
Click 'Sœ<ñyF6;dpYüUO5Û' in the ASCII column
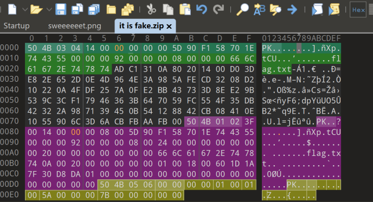tap(301, 101)
